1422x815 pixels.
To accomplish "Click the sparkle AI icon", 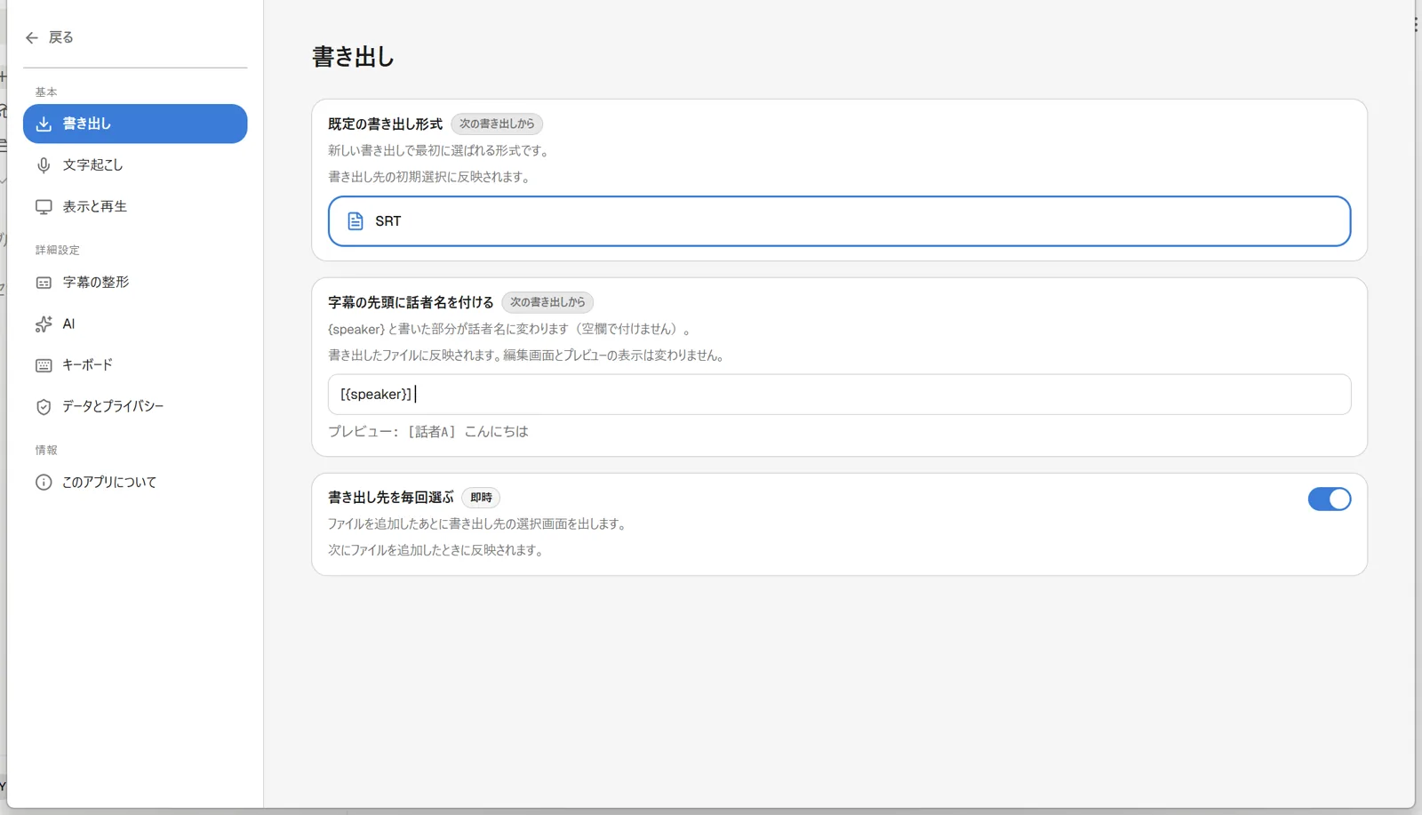I will pyautogui.click(x=44, y=324).
